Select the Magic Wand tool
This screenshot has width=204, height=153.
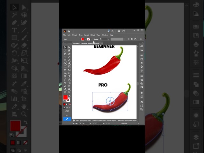click(x=65, y=51)
